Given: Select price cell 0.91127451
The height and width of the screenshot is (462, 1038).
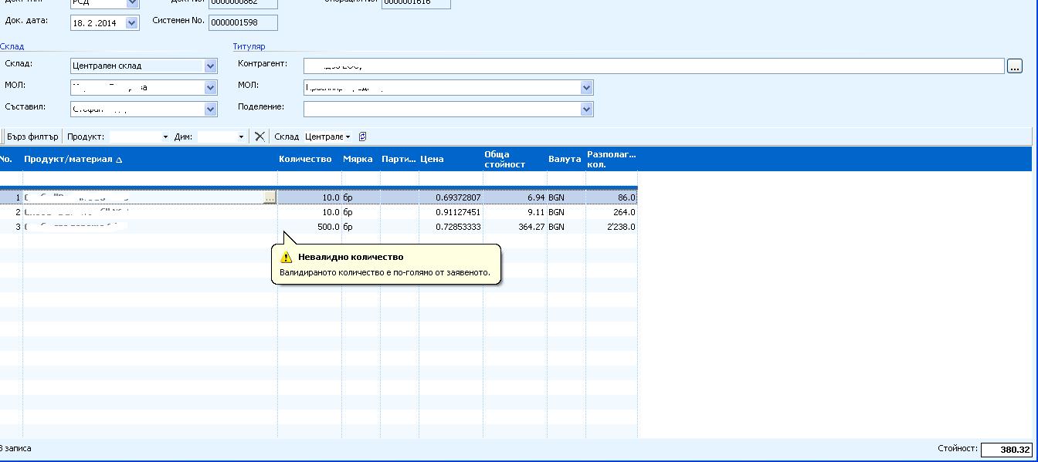Looking at the screenshot, I should (x=451, y=212).
